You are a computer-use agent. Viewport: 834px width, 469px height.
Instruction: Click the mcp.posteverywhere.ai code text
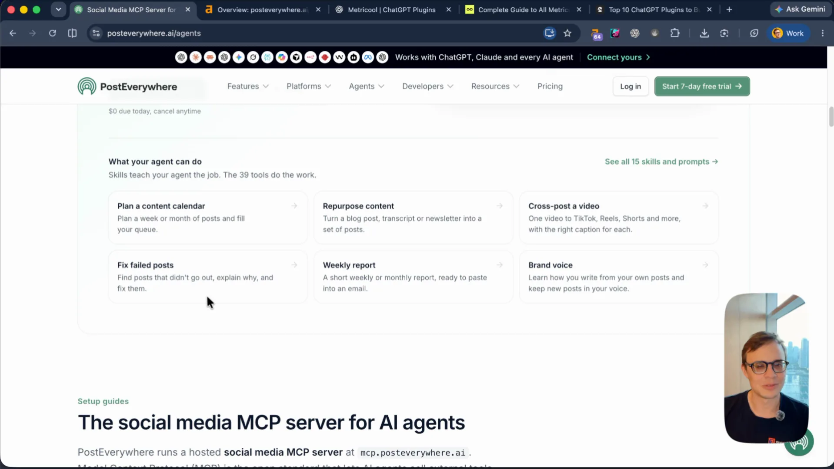tap(413, 453)
